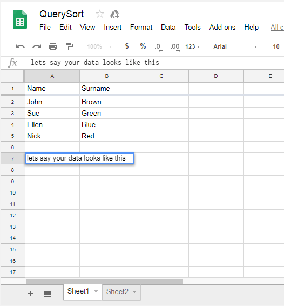Select the cell containing 'Ellen'
This screenshot has height=306, width=284.
(x=52, y=124)
